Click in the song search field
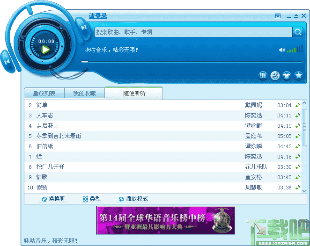310x246 pixels. pos(193,32)
